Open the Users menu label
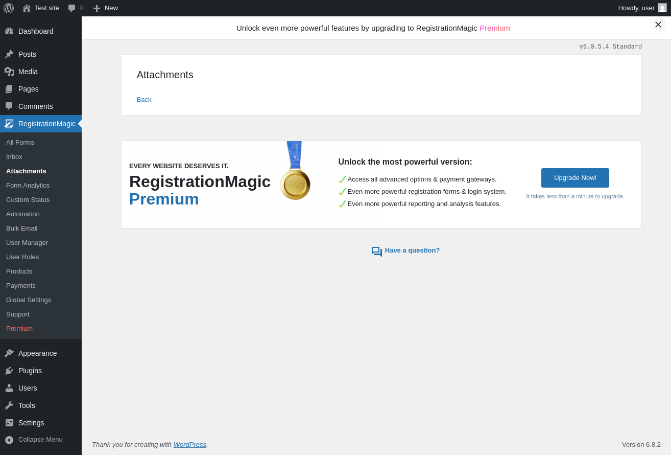Image resolution: width=671 pixels, height=455 pixels. tap(28, 388)
